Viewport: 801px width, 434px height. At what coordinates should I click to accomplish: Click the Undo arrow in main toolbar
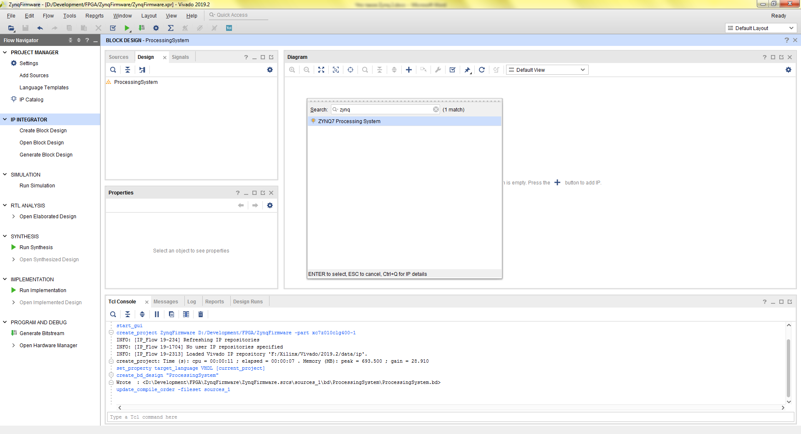(40, 28)
